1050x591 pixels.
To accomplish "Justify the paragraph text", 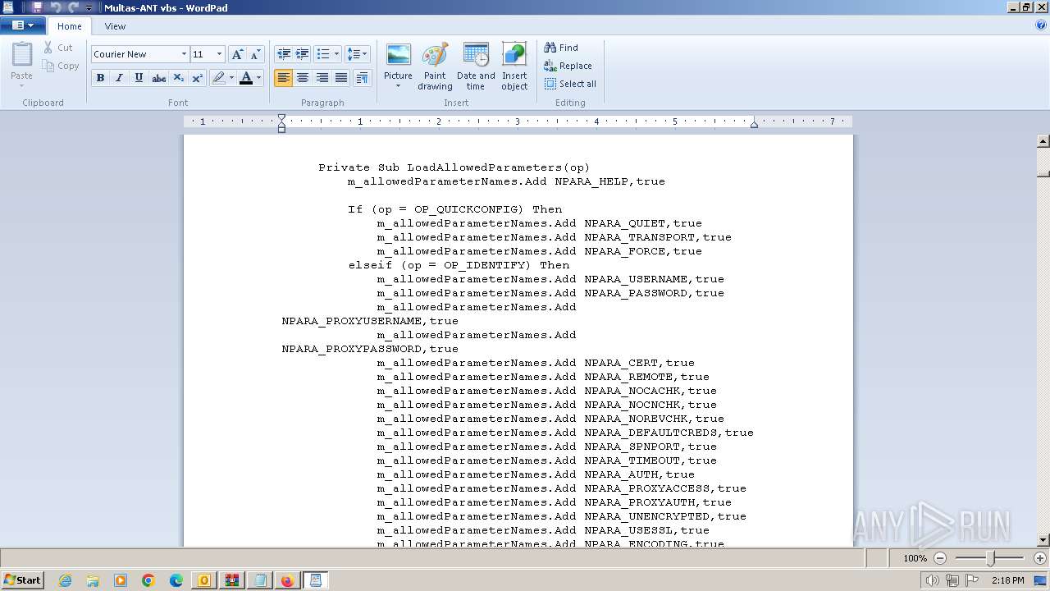I will pyautogui.click(x=341, y=78).
